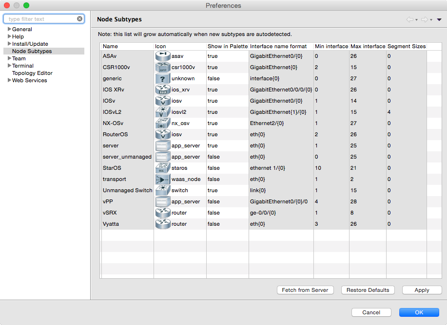Click the Apply button
Image resolution: width=447 pixels, height=325 pixels.
pyautogui.click(x=422, y=290)
